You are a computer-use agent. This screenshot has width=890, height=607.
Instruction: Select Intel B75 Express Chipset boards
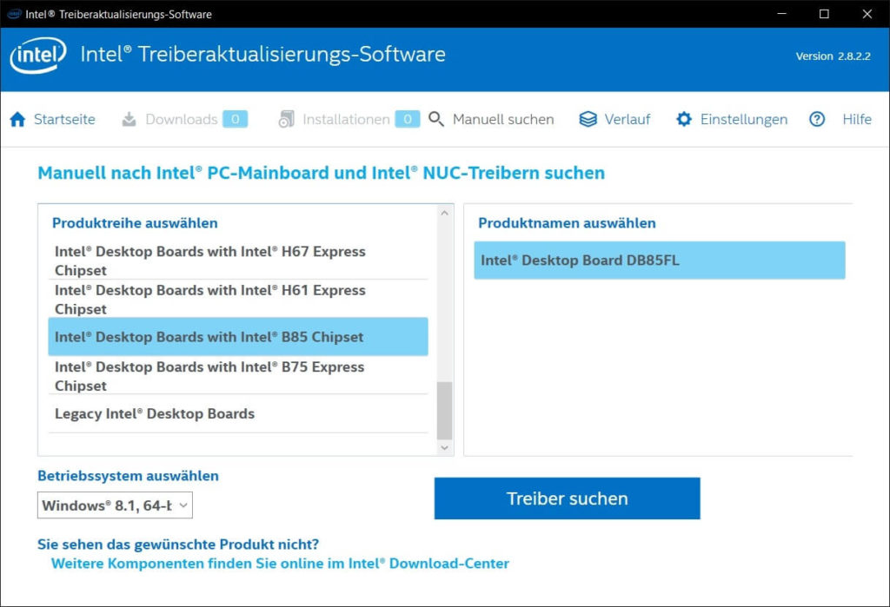[x=209, y=376]
